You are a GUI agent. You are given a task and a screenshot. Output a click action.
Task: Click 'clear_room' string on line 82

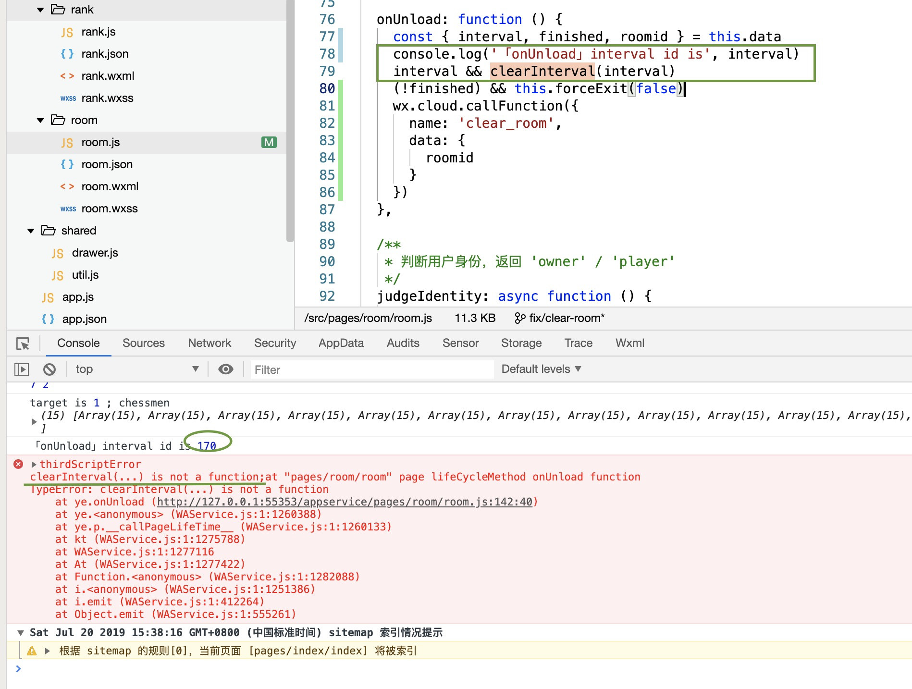pos(506,123)
